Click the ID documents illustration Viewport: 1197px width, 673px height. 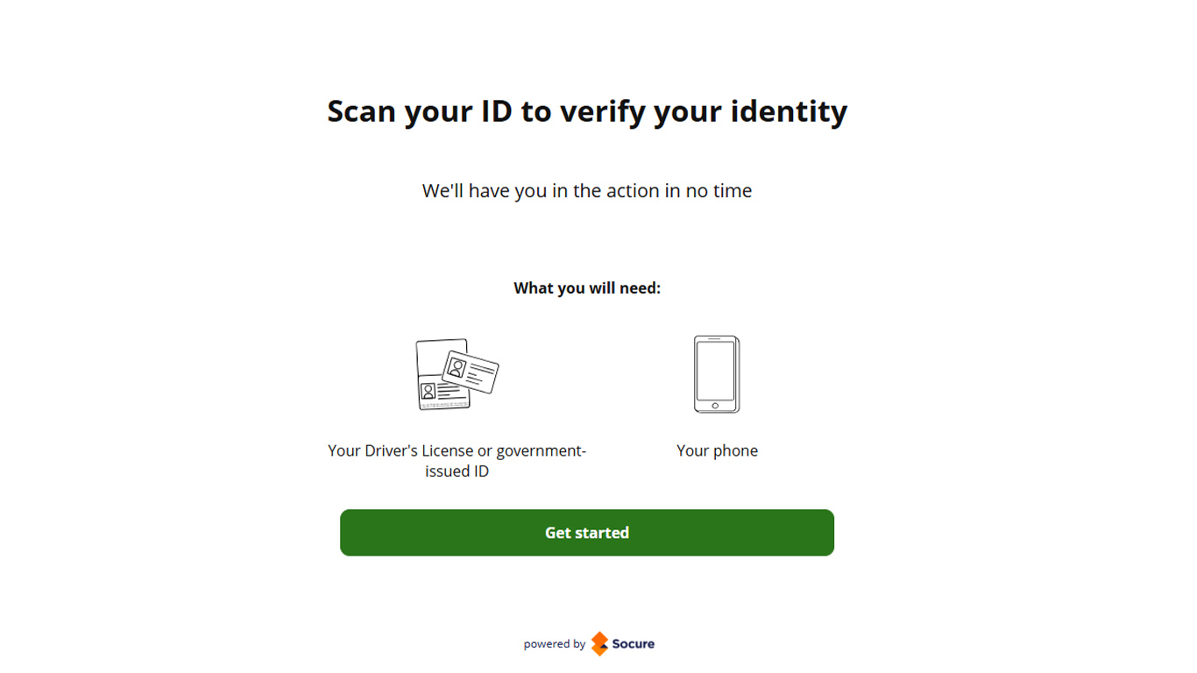coord(457,374)
